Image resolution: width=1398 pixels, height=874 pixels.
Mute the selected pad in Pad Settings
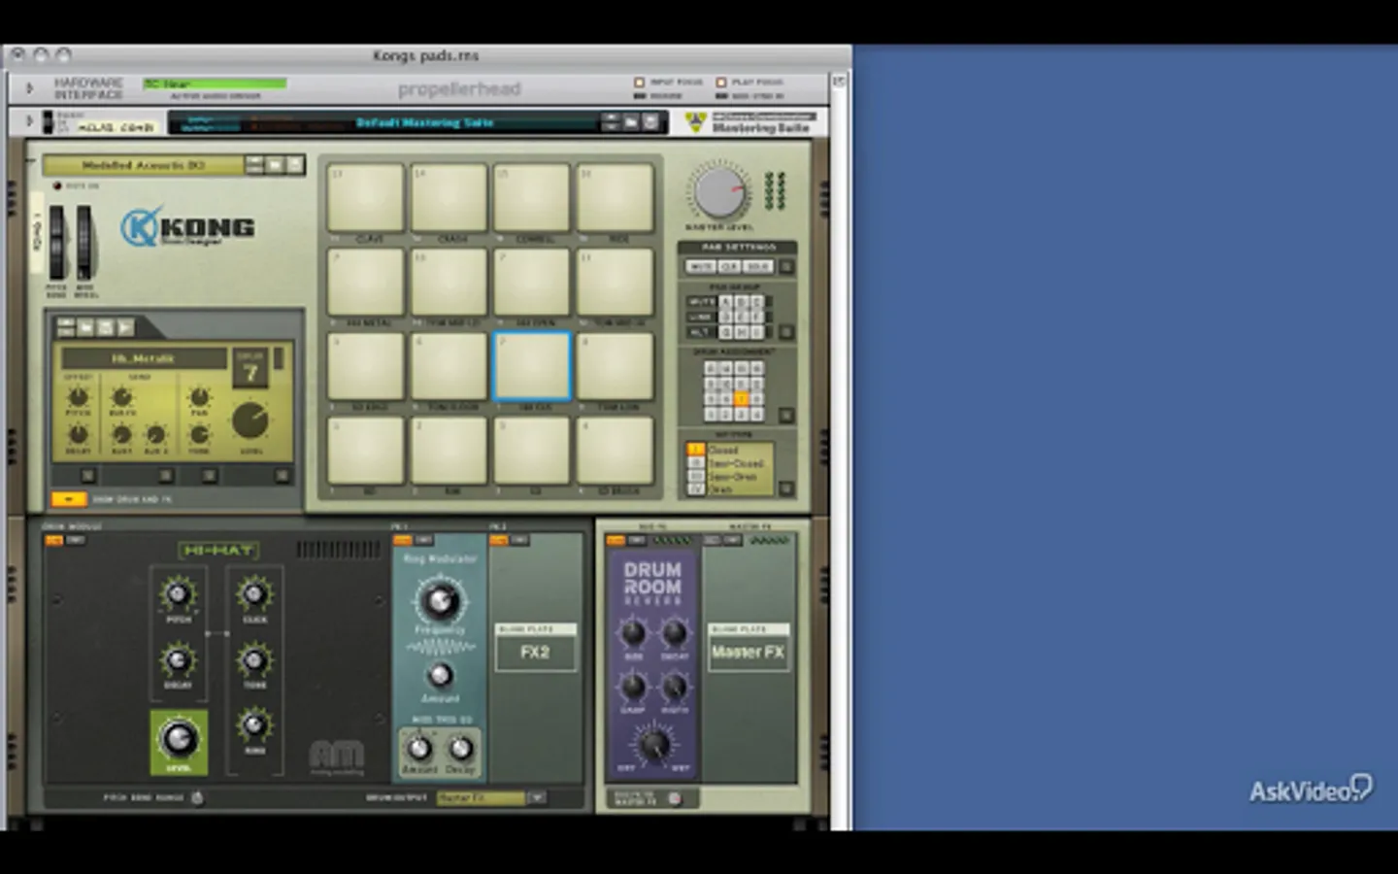(700, 266)
